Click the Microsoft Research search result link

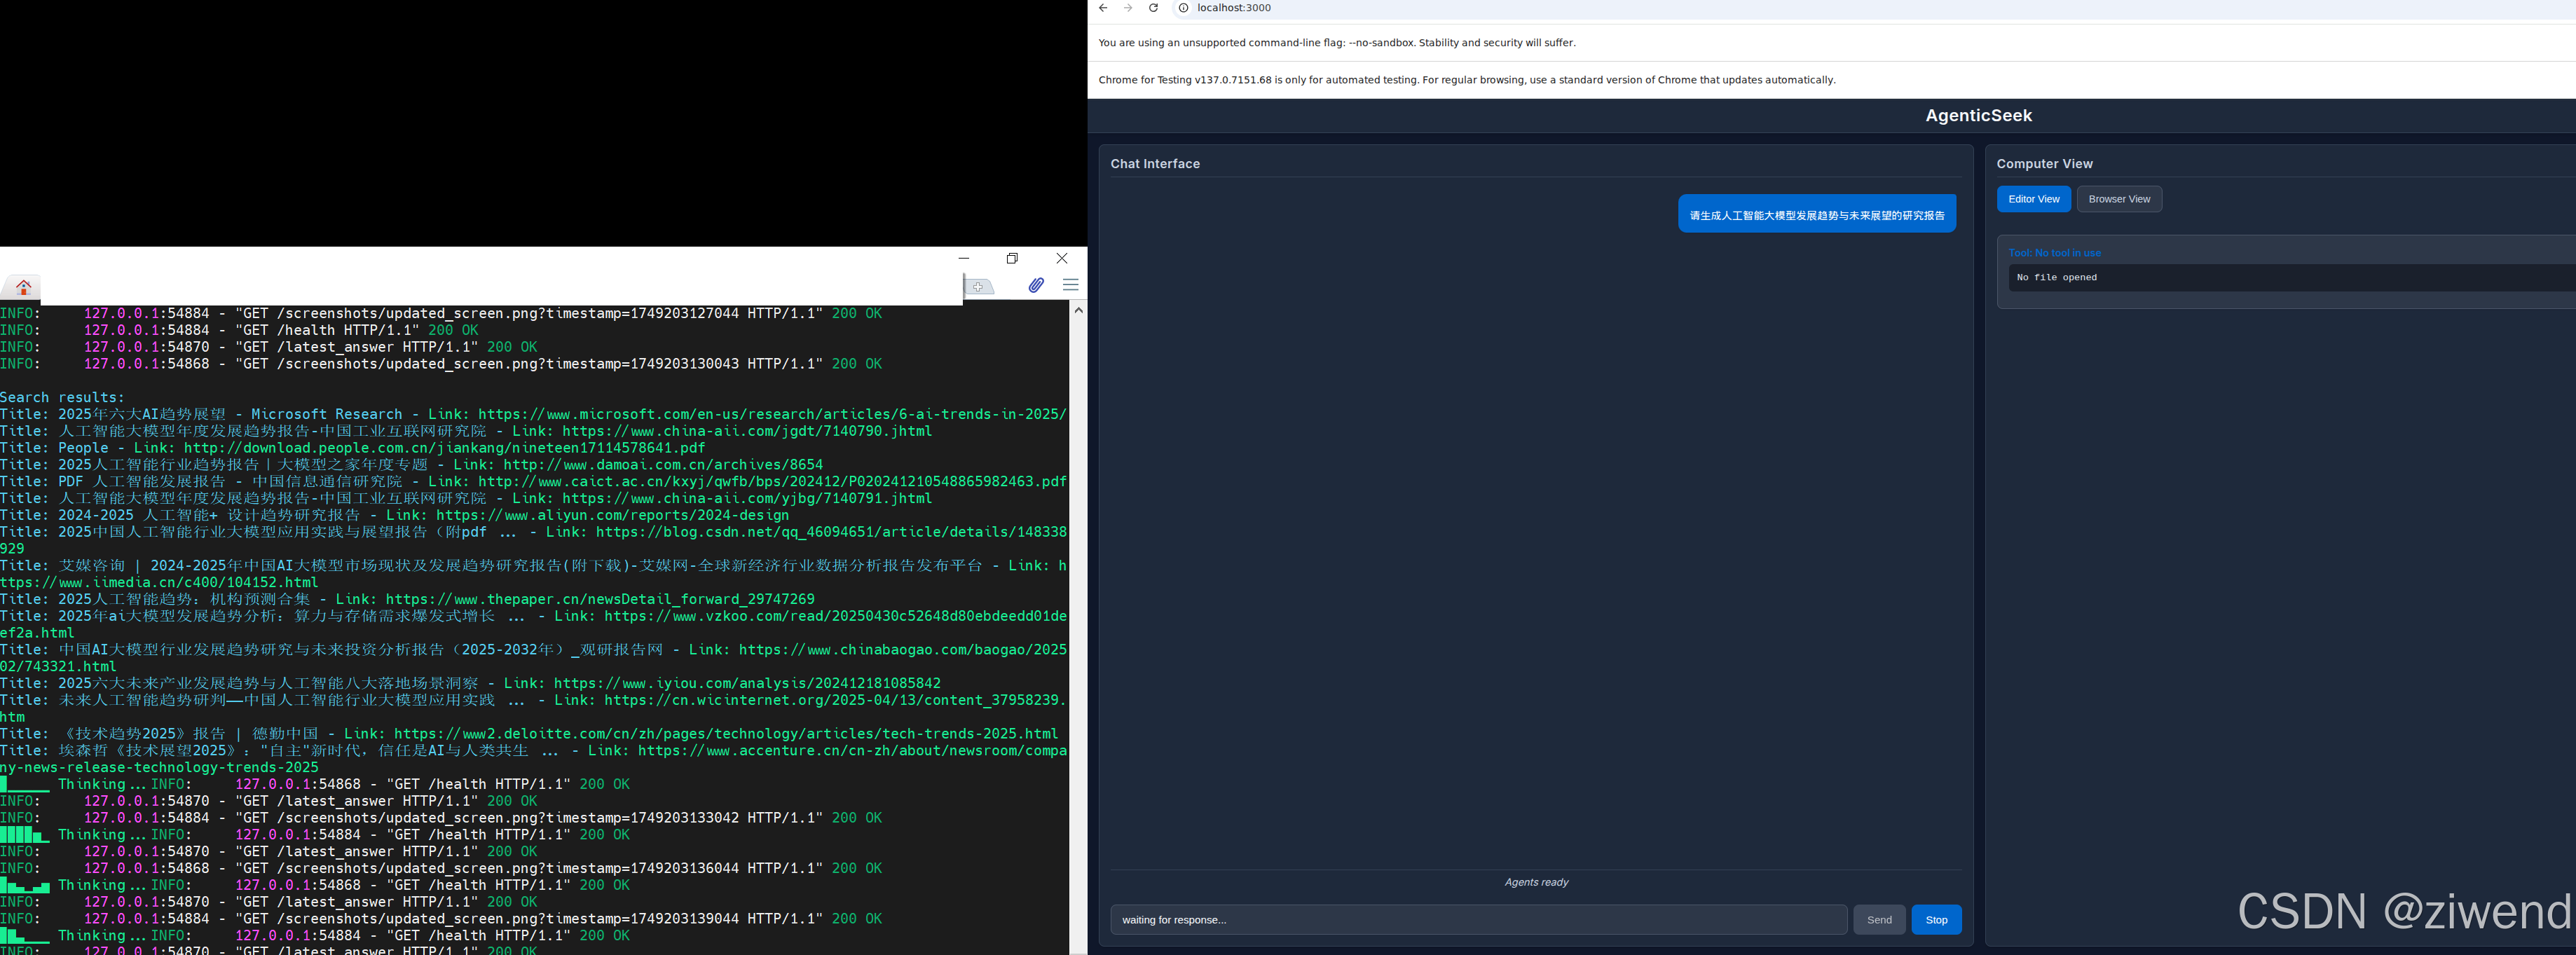(771, 414)
